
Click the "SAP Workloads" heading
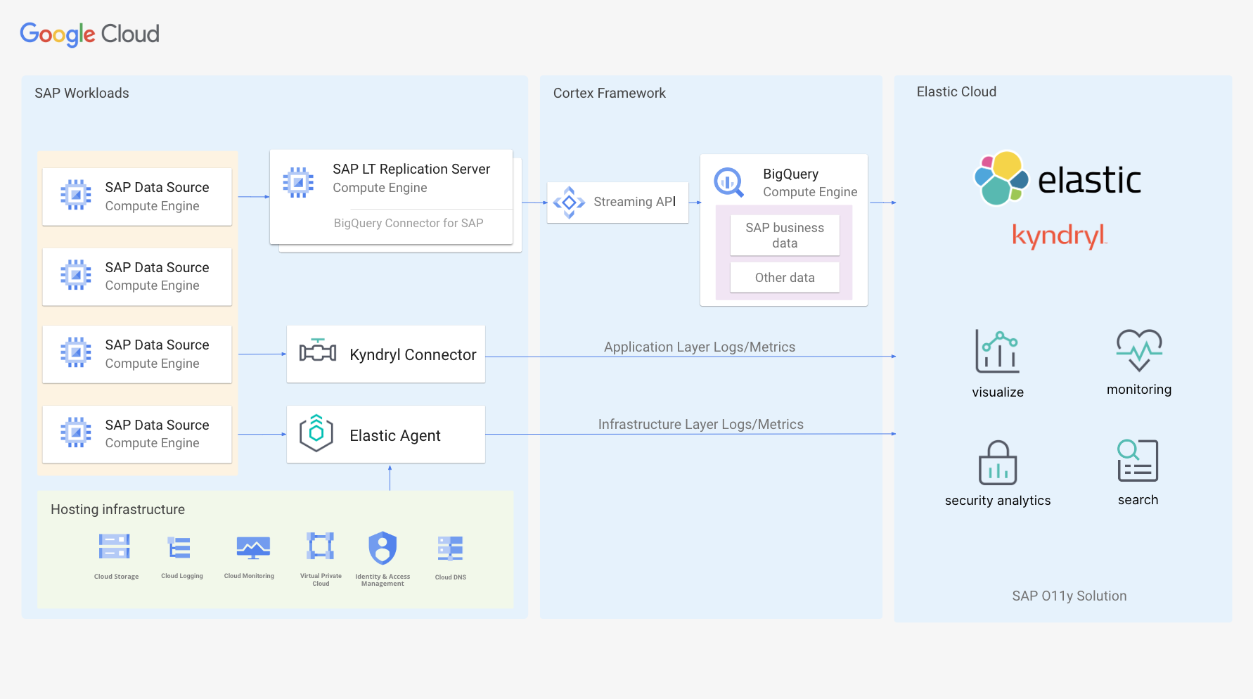point(82,93)
